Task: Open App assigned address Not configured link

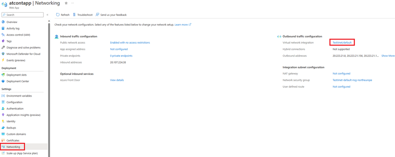Action: pyautogui.click(x=119, y=49)
